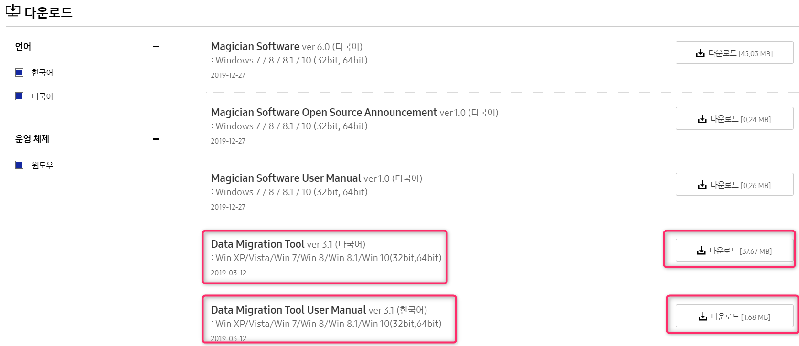Click Magician Software Open Source Announcement title
This screenshot has height=346, width=799.
click(354, 113)
